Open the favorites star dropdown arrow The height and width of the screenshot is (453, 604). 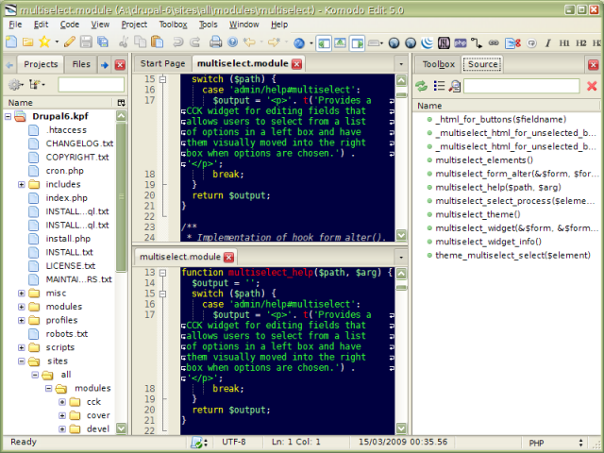(57, 42)
